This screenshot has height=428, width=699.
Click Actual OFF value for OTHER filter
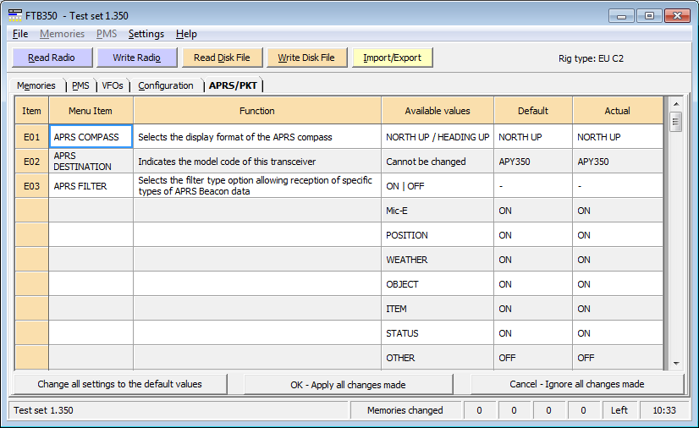click(x=617, y=358)
